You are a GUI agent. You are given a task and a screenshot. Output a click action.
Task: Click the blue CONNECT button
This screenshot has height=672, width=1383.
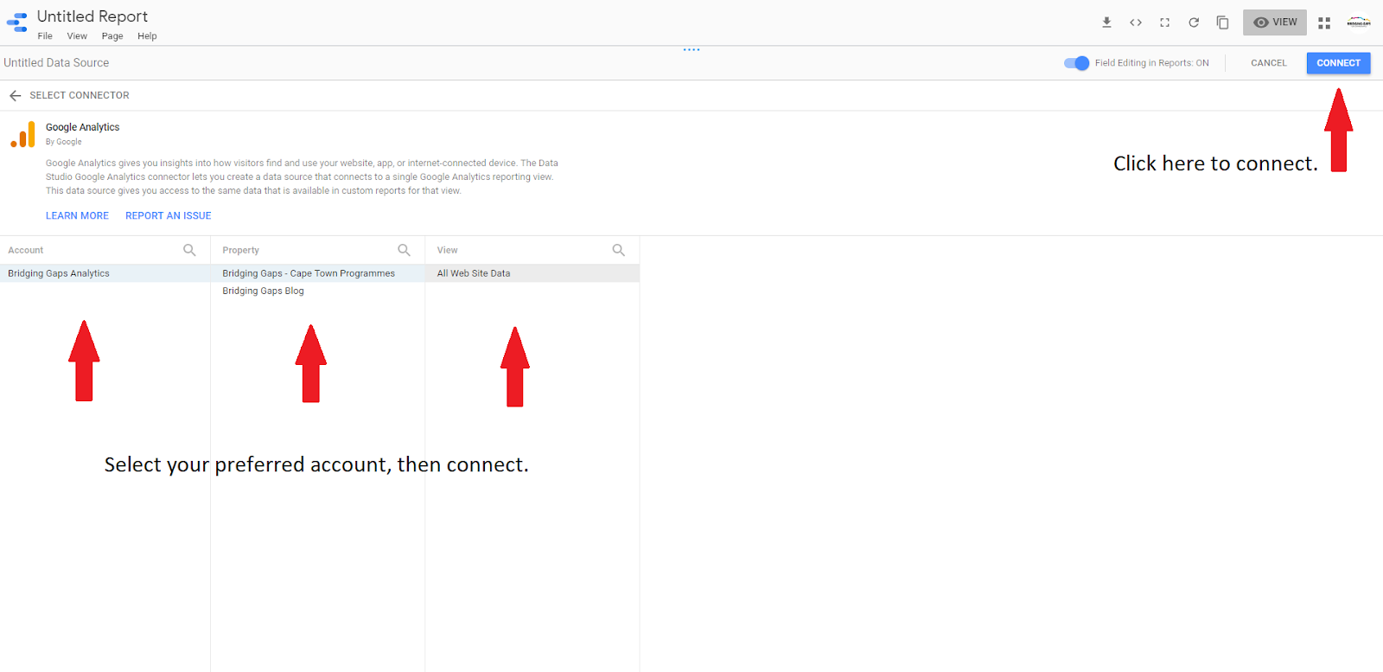tap(1338, 63)
